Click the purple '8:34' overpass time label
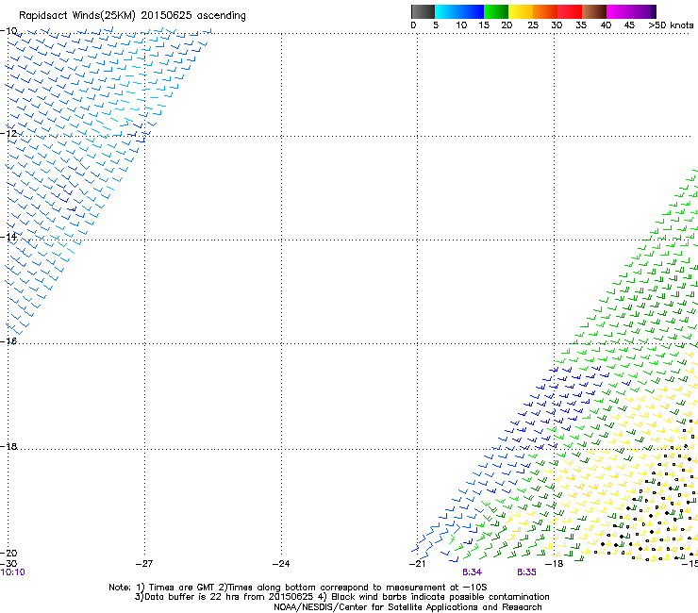The image size is (698, 613). pos(472,572)
